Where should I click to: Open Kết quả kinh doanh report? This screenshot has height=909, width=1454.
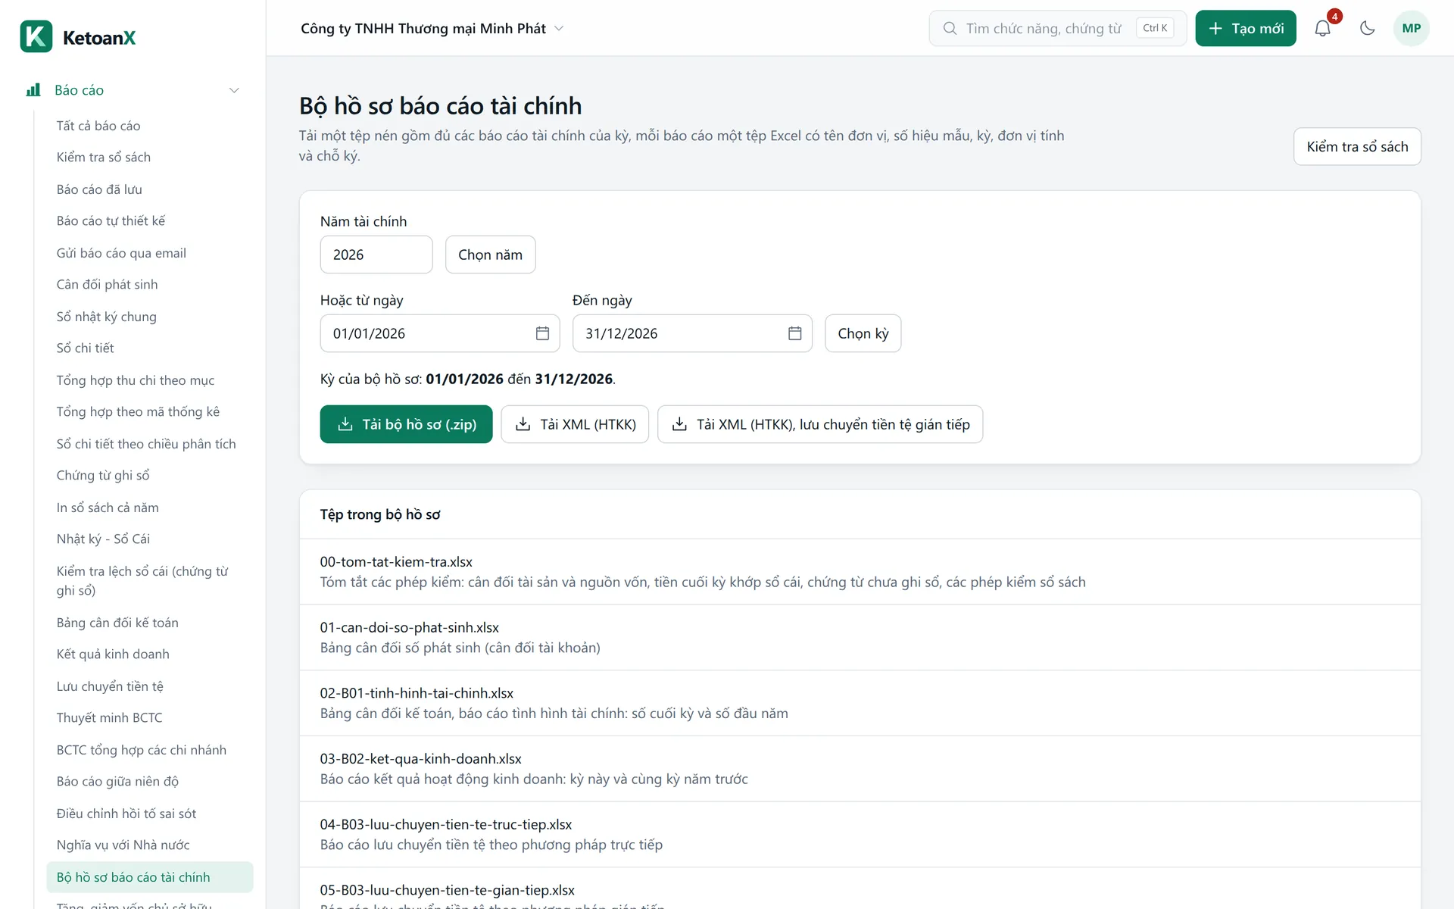150,654
